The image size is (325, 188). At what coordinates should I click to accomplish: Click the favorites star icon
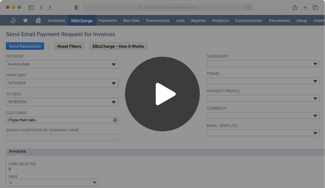[25, 20]
